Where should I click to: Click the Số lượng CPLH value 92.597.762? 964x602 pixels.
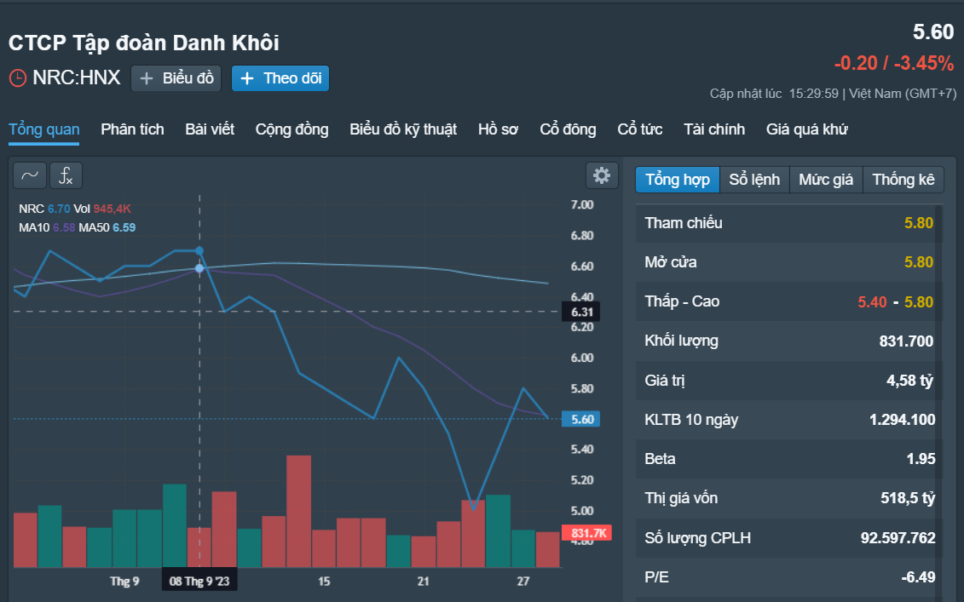pos(898,537)
